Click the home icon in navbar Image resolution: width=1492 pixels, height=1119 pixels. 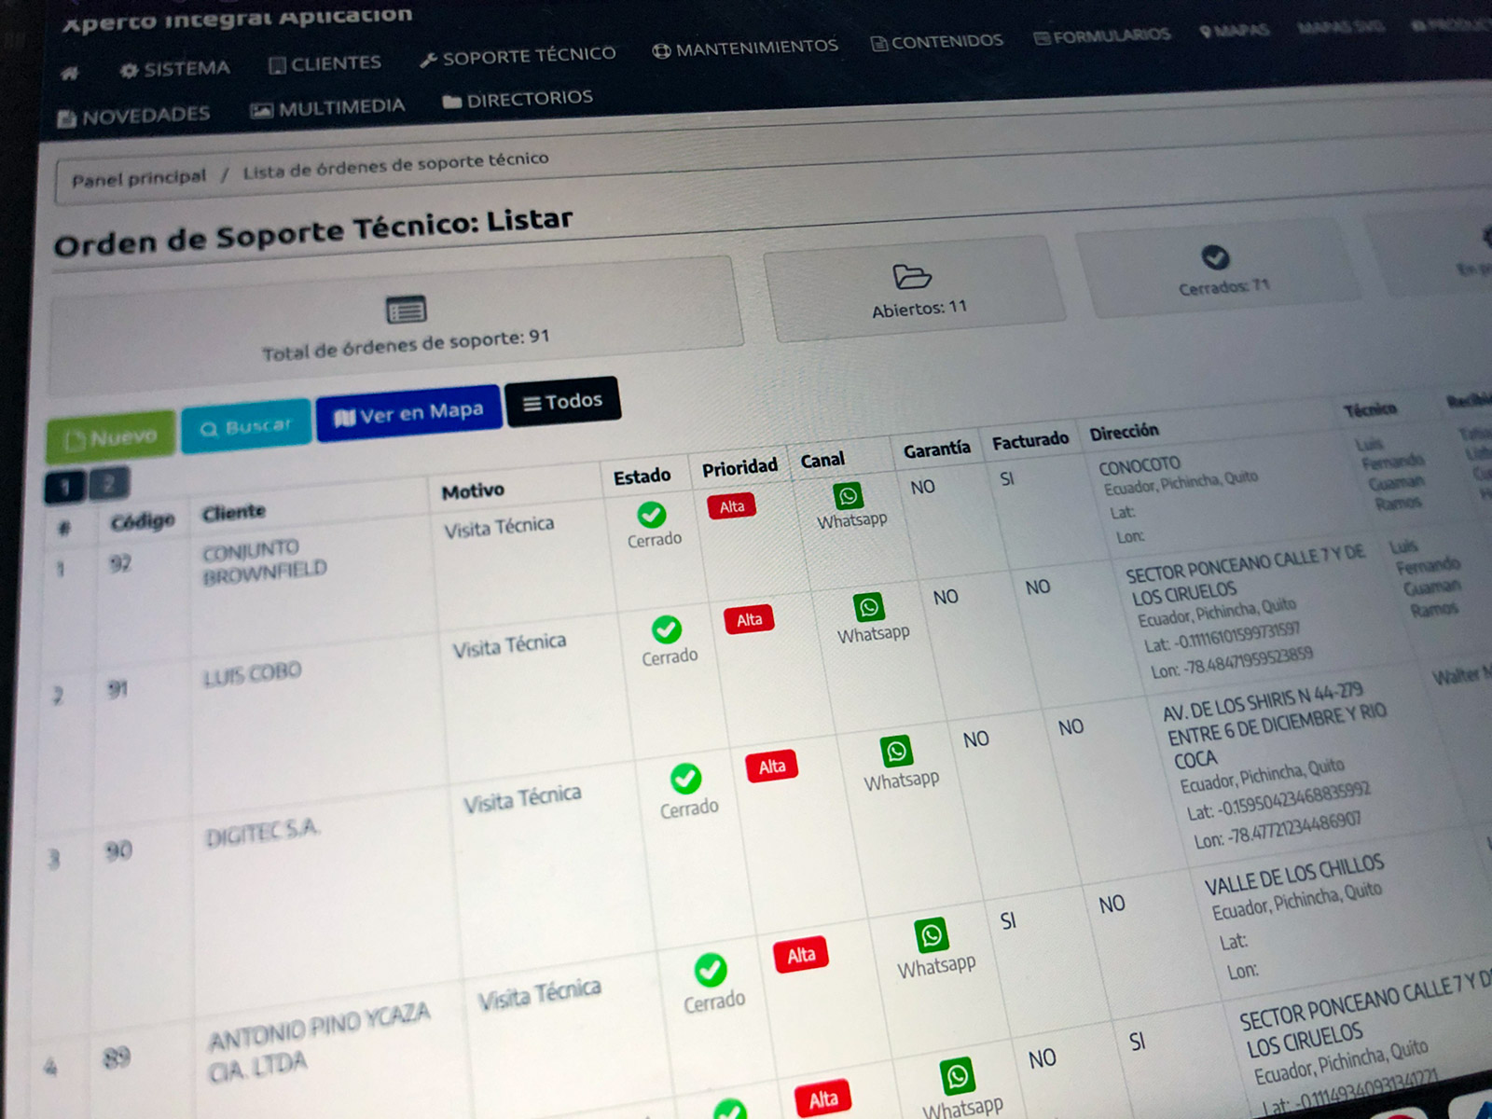coord(70,73)
